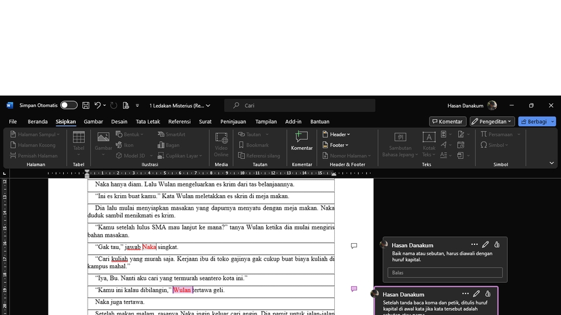Insert a new comment with ribbon Komentar icon
This screenshot has width=561, height=315.
(302, 140)
